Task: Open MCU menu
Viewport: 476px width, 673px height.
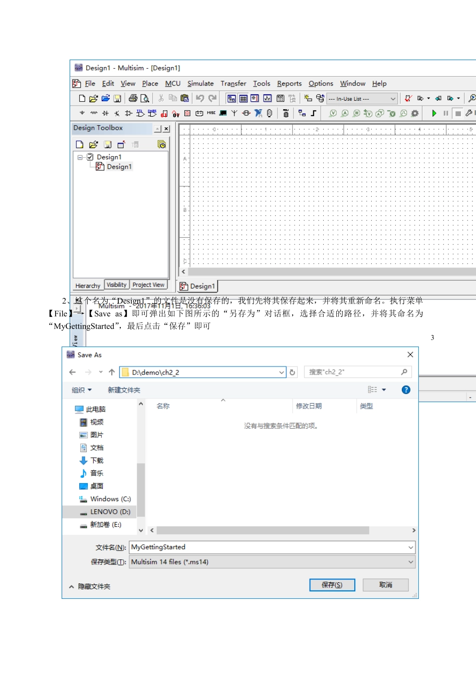Action: pyautogui.click(x=173, y=84)
